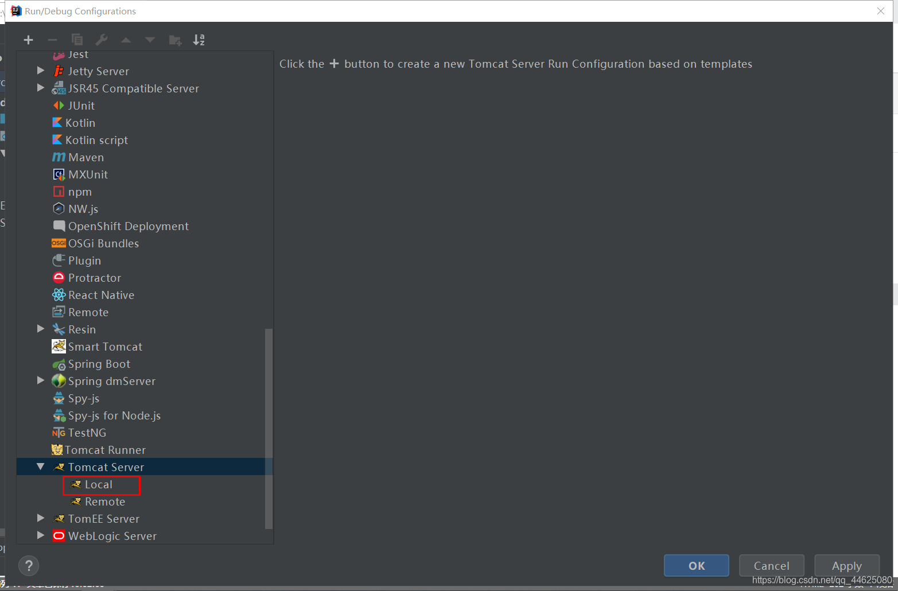Click the Kotlin script icon
Image resolution: width=898 pixels, height=591 pixels.
57,140
